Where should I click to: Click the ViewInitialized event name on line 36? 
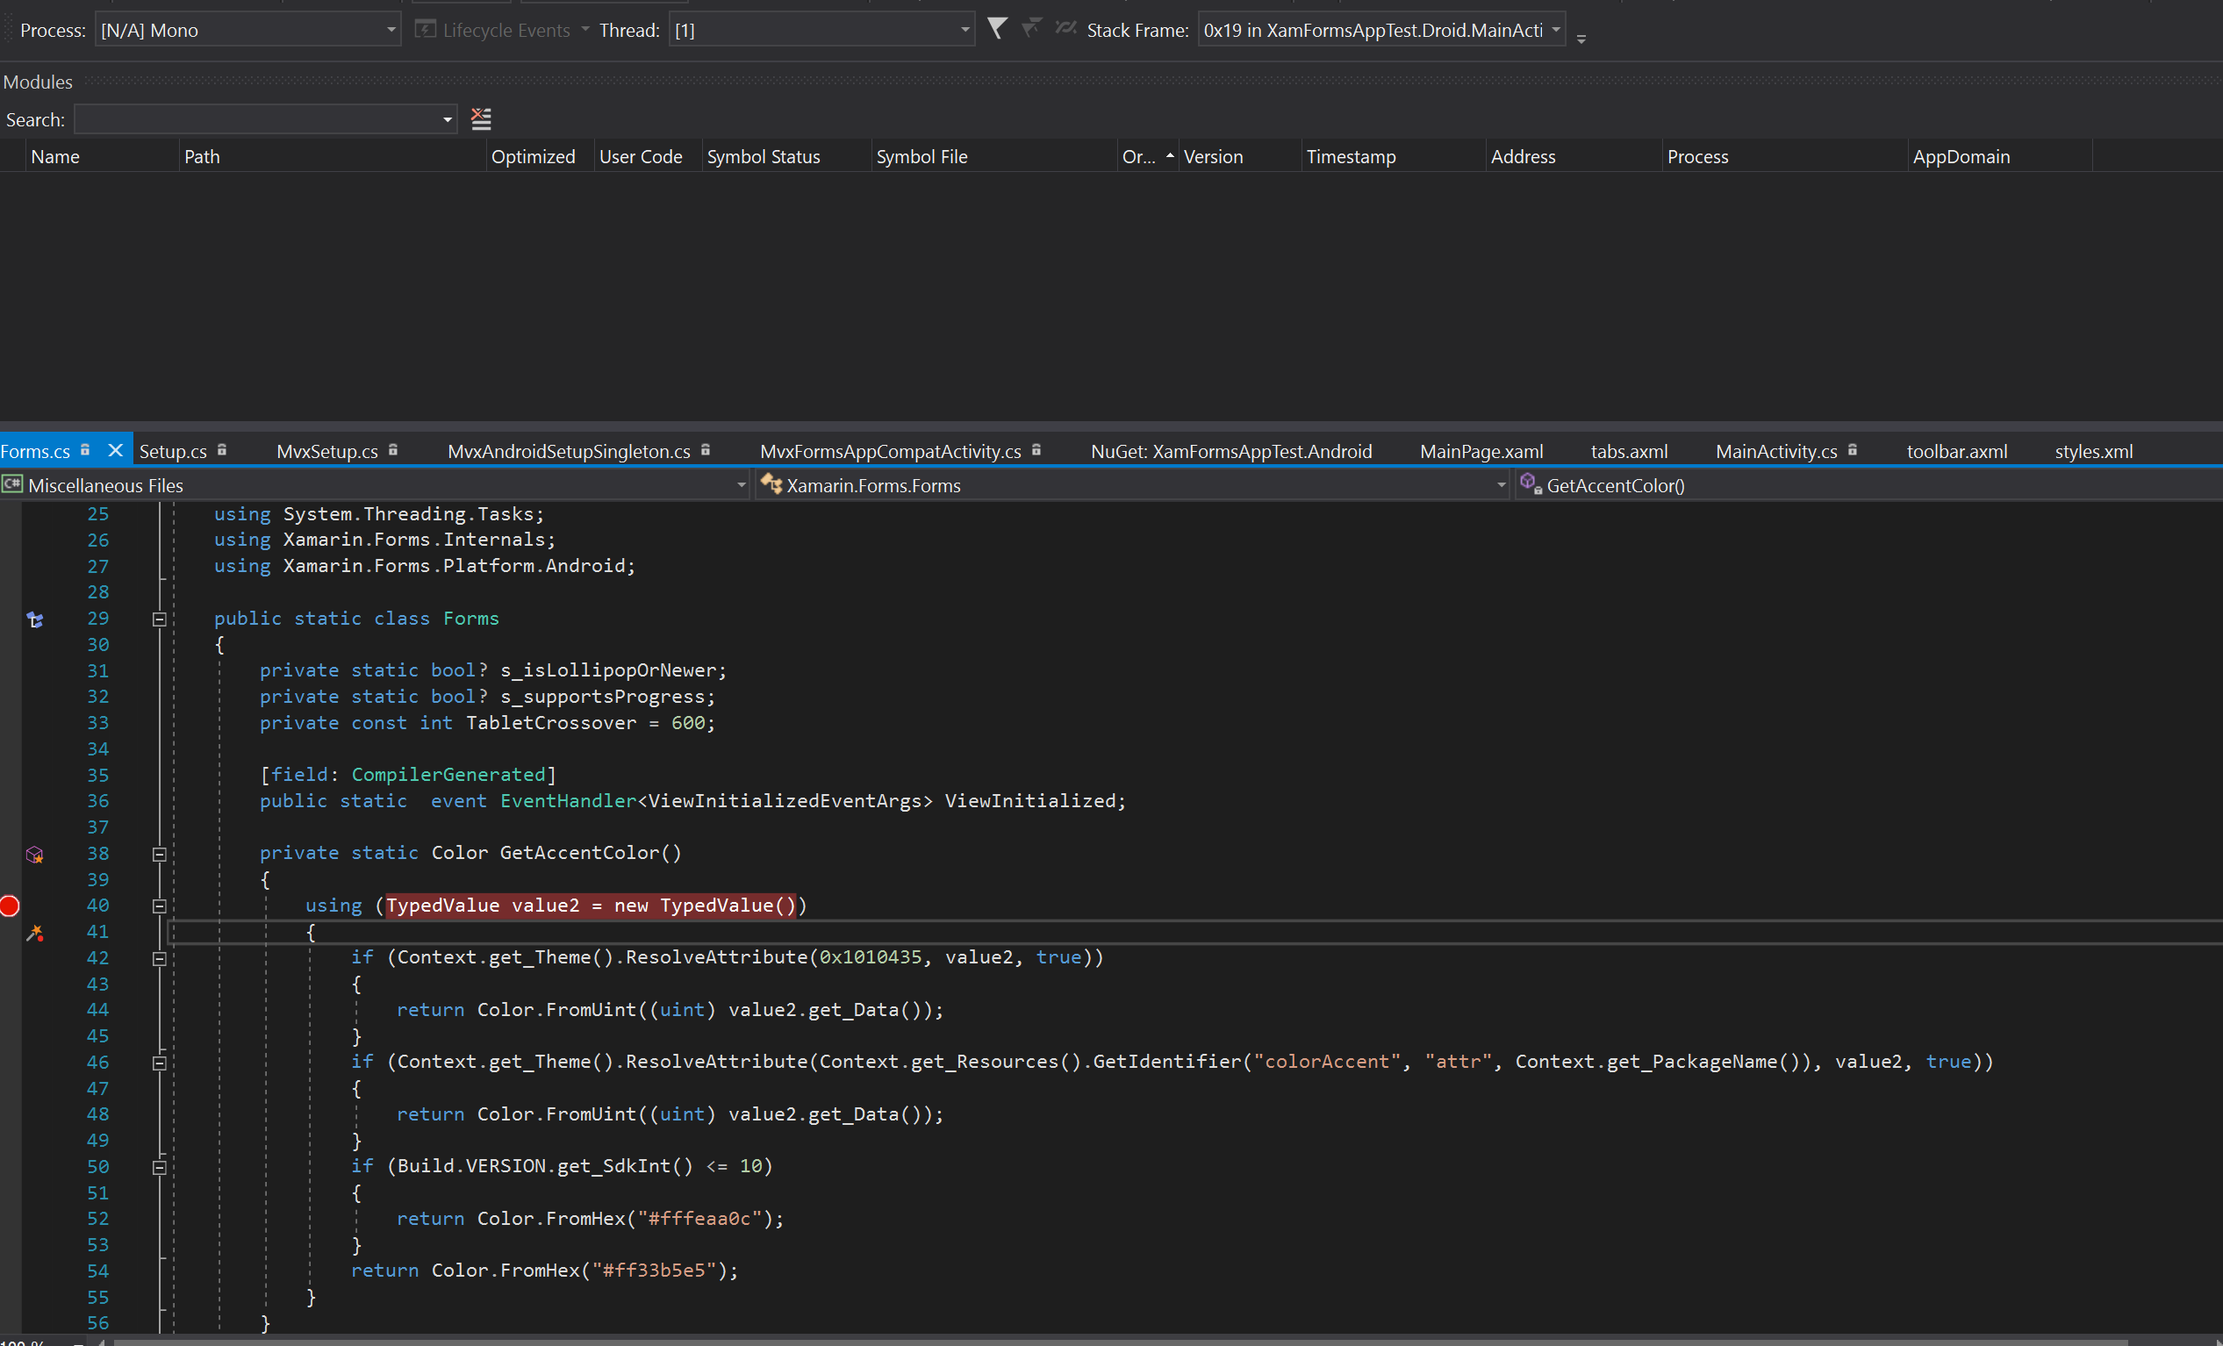coord(1029,801)
